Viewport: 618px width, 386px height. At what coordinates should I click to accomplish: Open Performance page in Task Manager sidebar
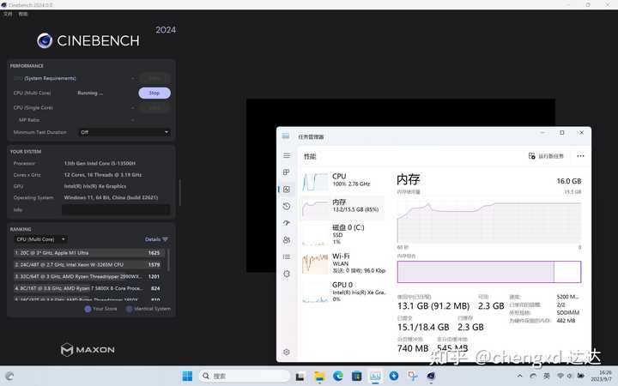287,189
